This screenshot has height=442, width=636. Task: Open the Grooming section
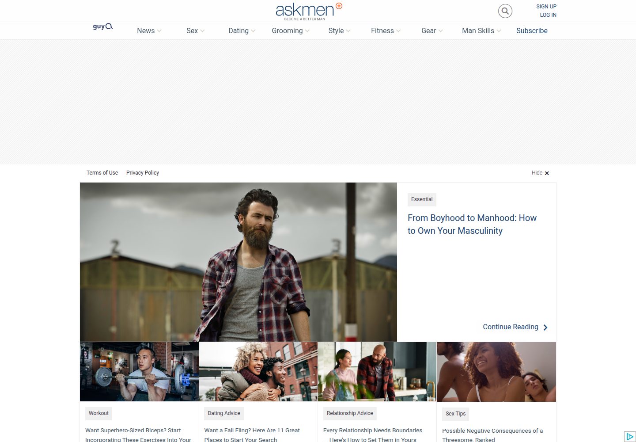(x=287, y=31)
